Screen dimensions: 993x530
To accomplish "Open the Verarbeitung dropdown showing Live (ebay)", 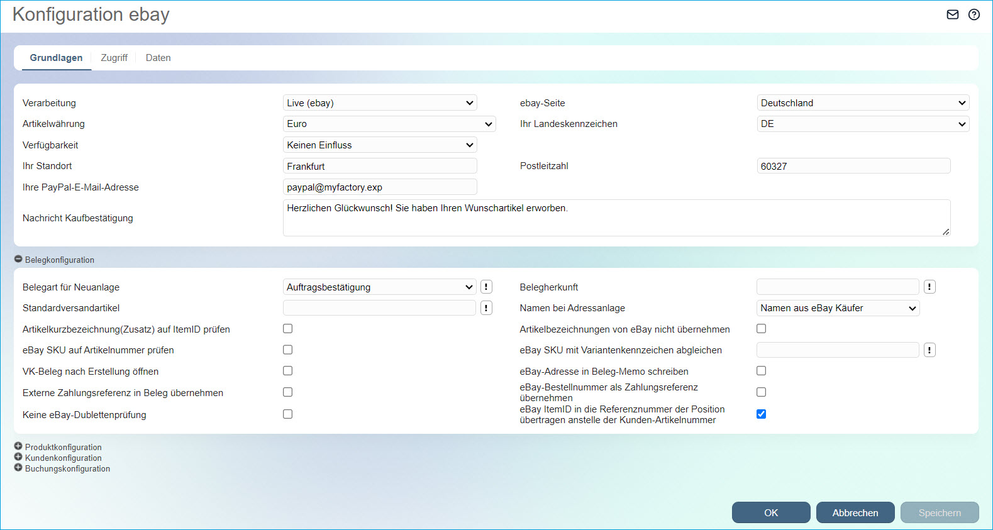I will pos(380,102).
